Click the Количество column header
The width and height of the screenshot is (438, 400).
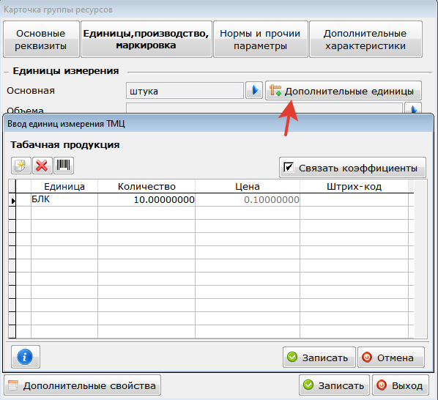[146, 186]
